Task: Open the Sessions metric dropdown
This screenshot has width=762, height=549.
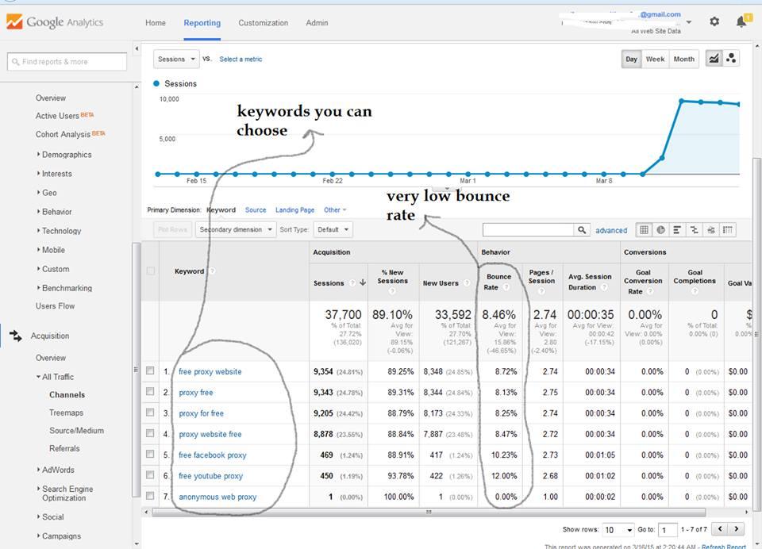Action: point(175,59)
